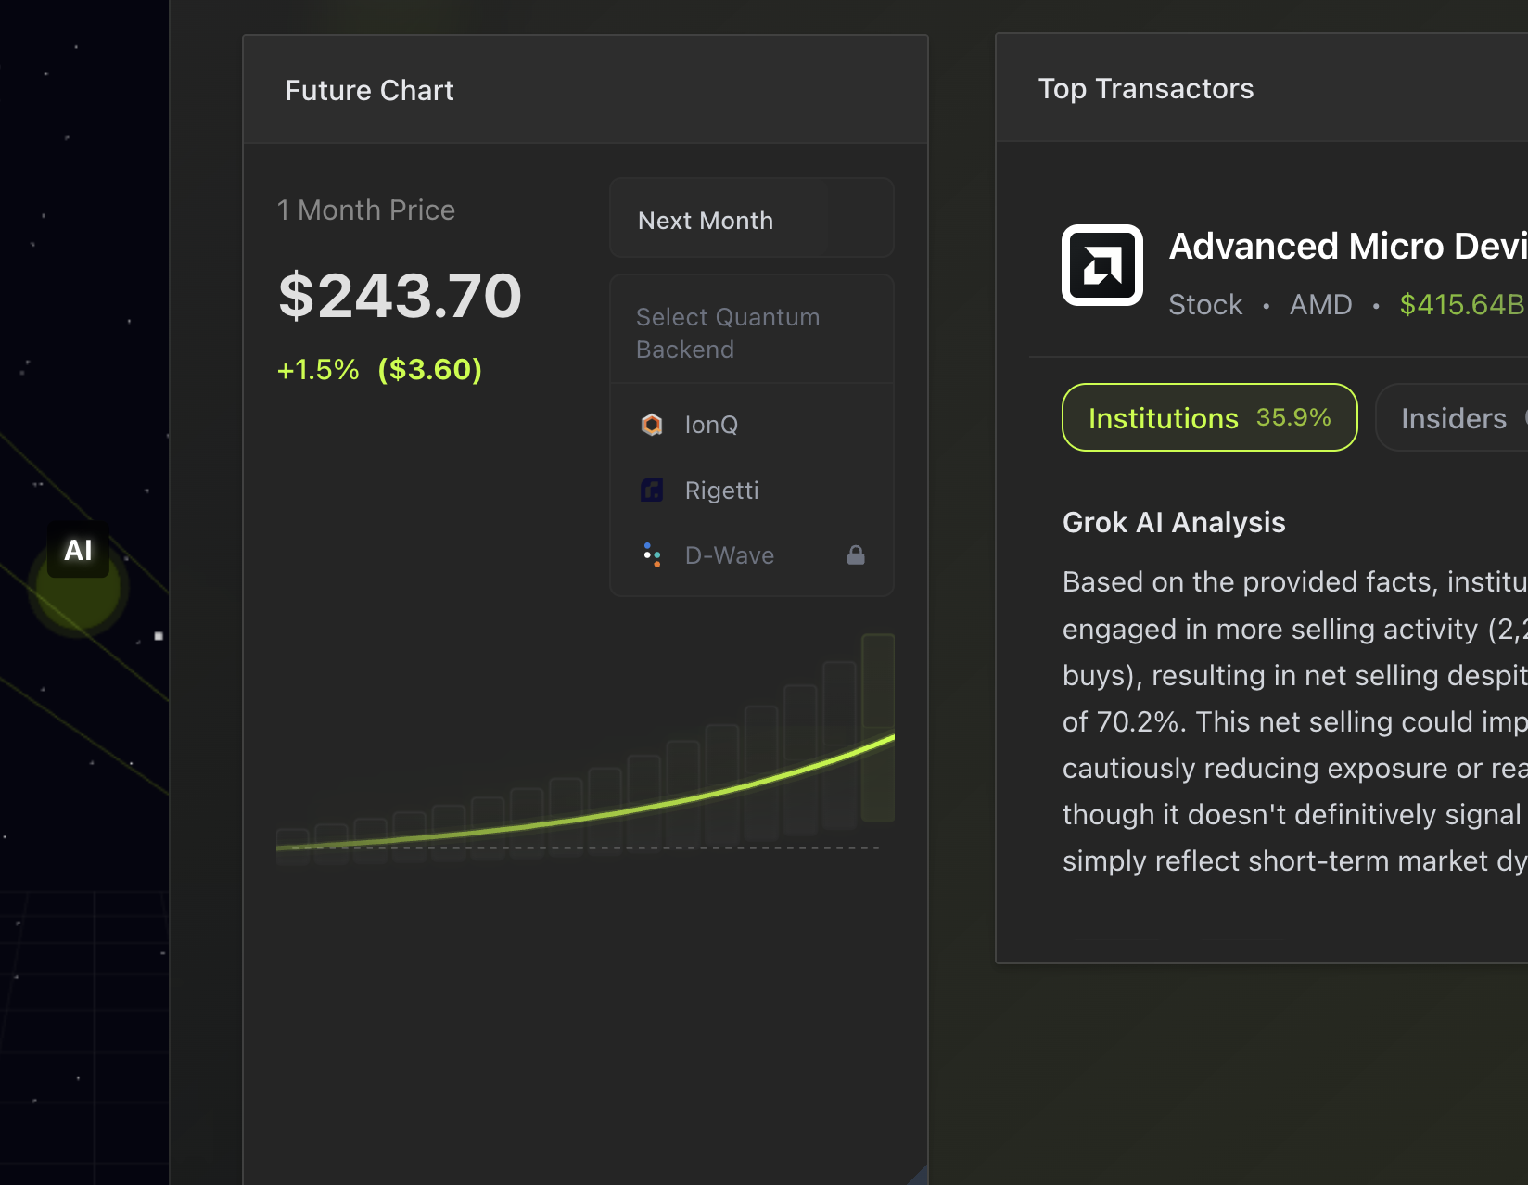This screenshot has width=1528, height=1185.
Task: Select the Rigetti backend icon
Action: (652, 490)
